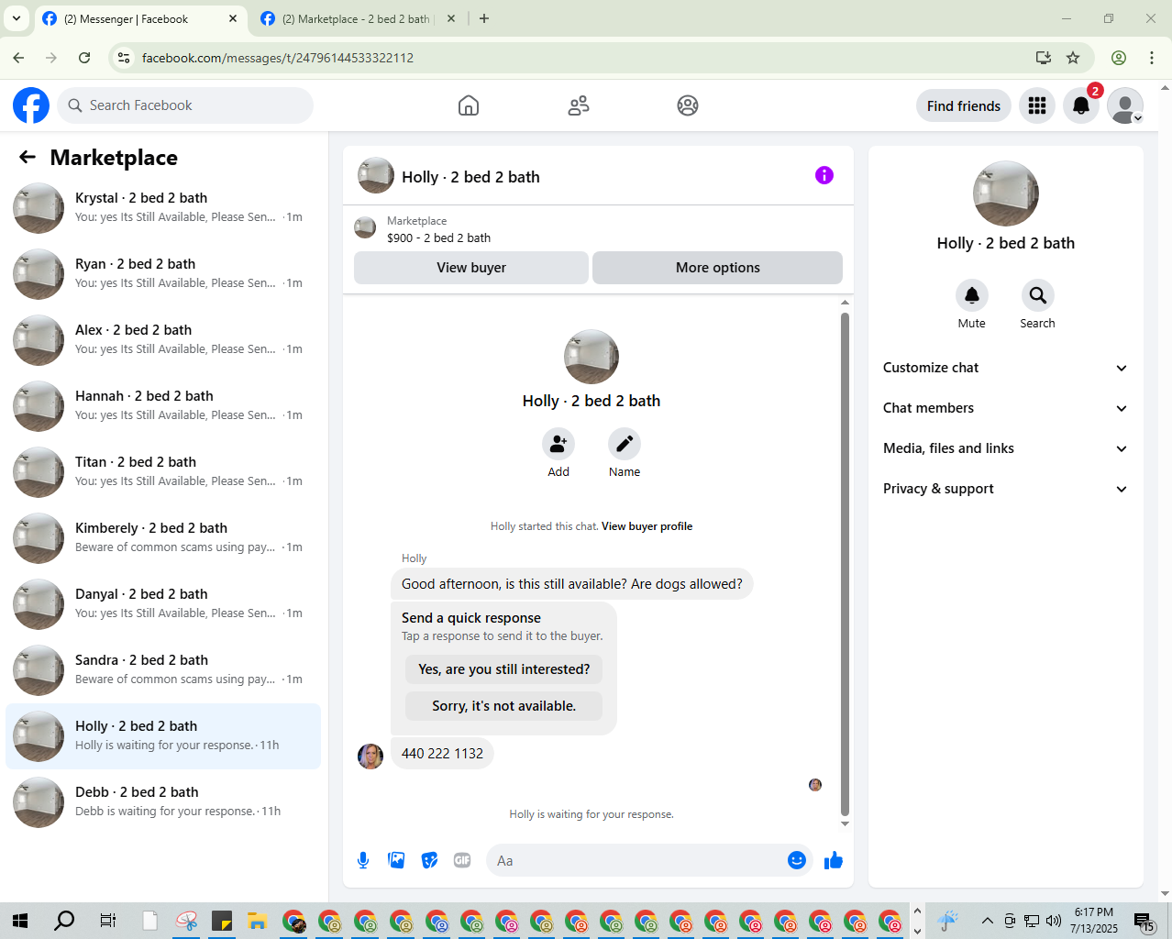Expand the Chat members section

coord(1005,408)
